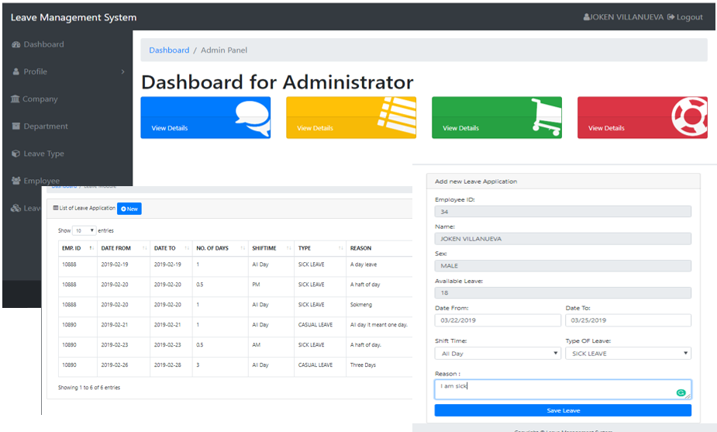Click the Employee ID field showing 34
This screenshot has height=432, width=717.
(x=563, y=212)
